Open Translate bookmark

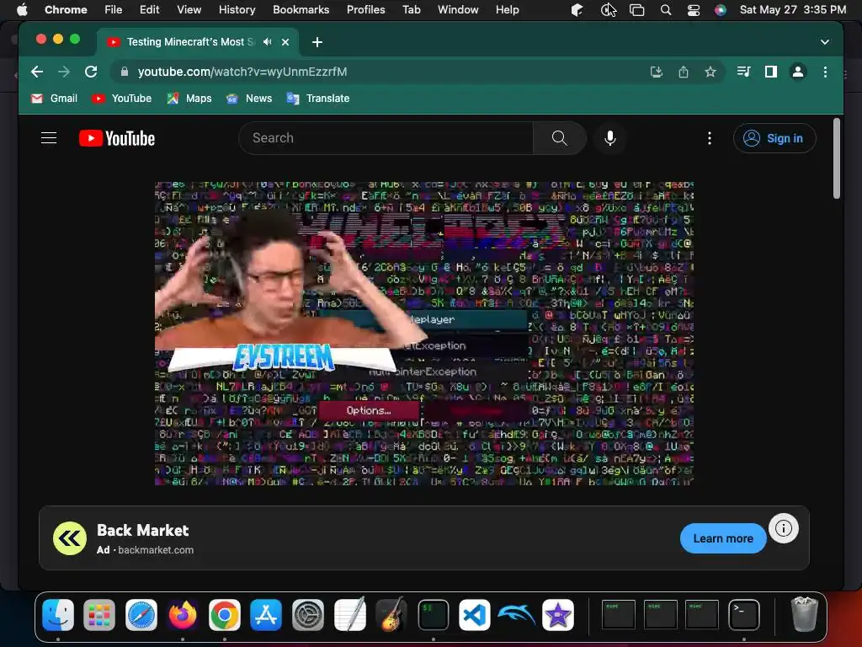pyautogui.click(x=317, y=99)
